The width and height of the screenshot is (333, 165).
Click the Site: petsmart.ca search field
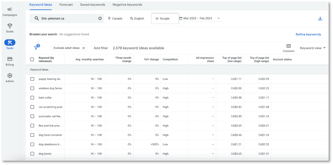click(66, 18)
